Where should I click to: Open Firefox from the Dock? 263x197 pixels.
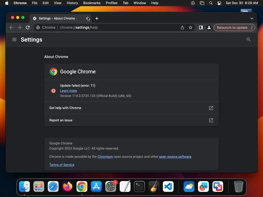68,186
